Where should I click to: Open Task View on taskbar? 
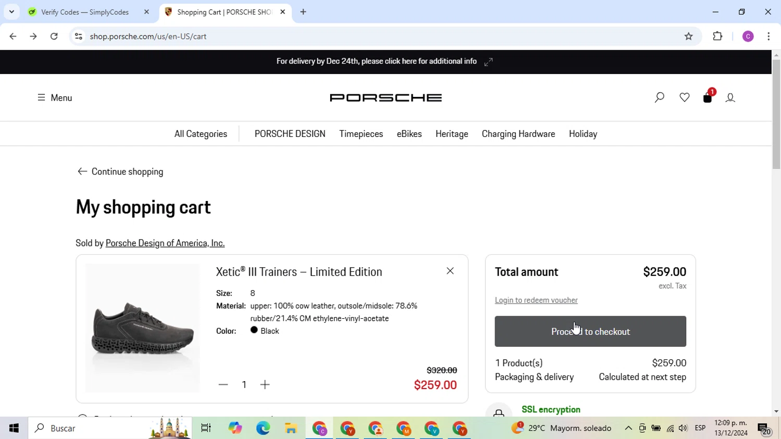(x=206, y=428)
